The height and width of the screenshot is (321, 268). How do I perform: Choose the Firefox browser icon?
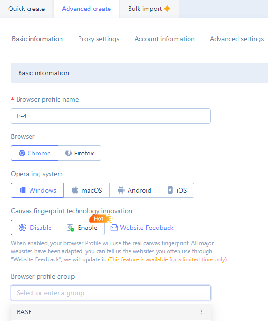tap(69, 153)
